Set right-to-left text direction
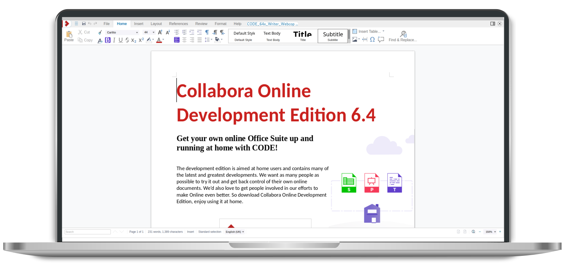The image size is (565, 271). 222,32
